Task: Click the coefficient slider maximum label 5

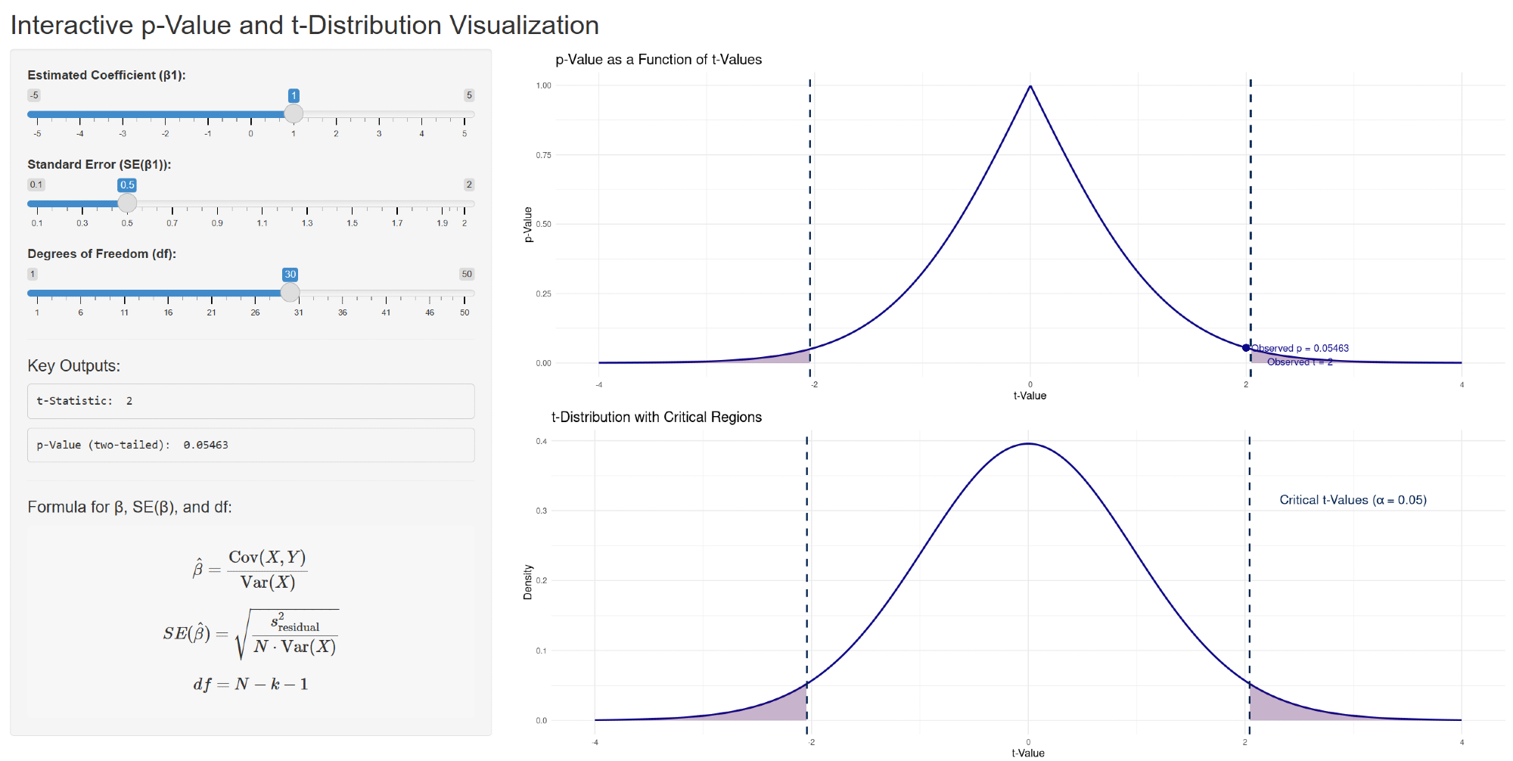Action: tap(469, 95)
